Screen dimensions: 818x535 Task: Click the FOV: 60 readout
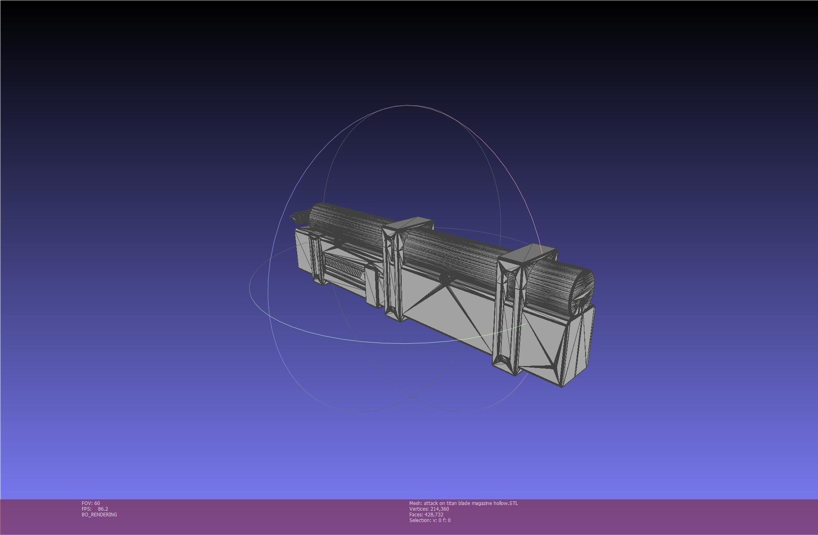[91, 503]
